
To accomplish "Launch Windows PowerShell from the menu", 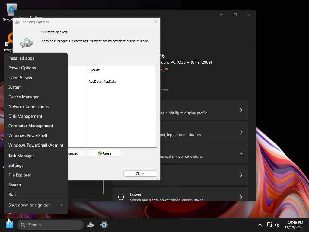I will (36, 136).
